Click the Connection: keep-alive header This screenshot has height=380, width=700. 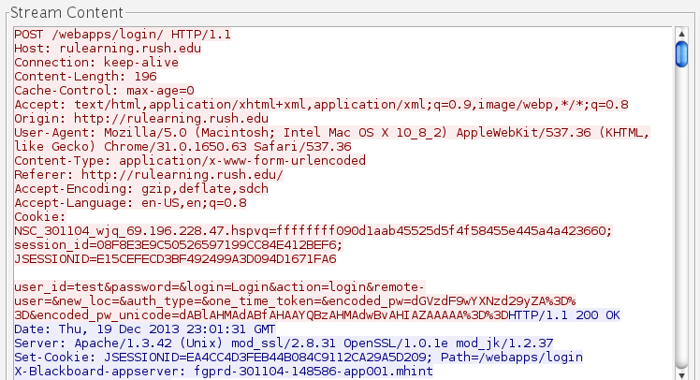94,63
